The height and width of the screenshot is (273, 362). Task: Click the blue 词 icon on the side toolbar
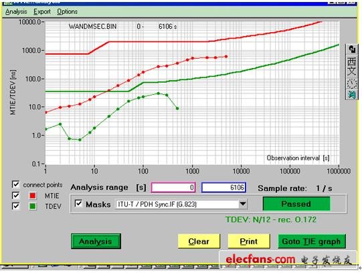pos(352,95)
